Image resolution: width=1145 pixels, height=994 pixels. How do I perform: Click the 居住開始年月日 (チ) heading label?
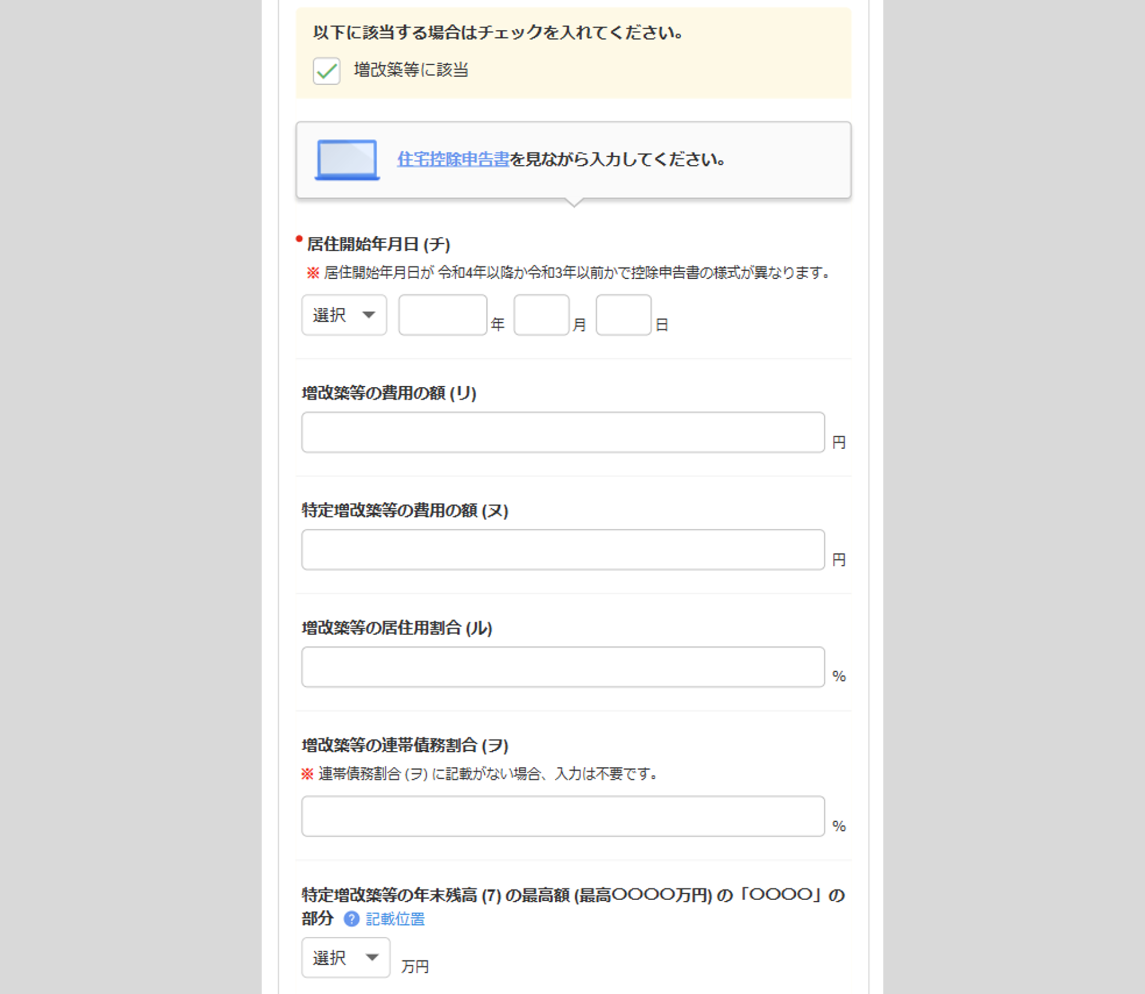click(x=378, y=244)
